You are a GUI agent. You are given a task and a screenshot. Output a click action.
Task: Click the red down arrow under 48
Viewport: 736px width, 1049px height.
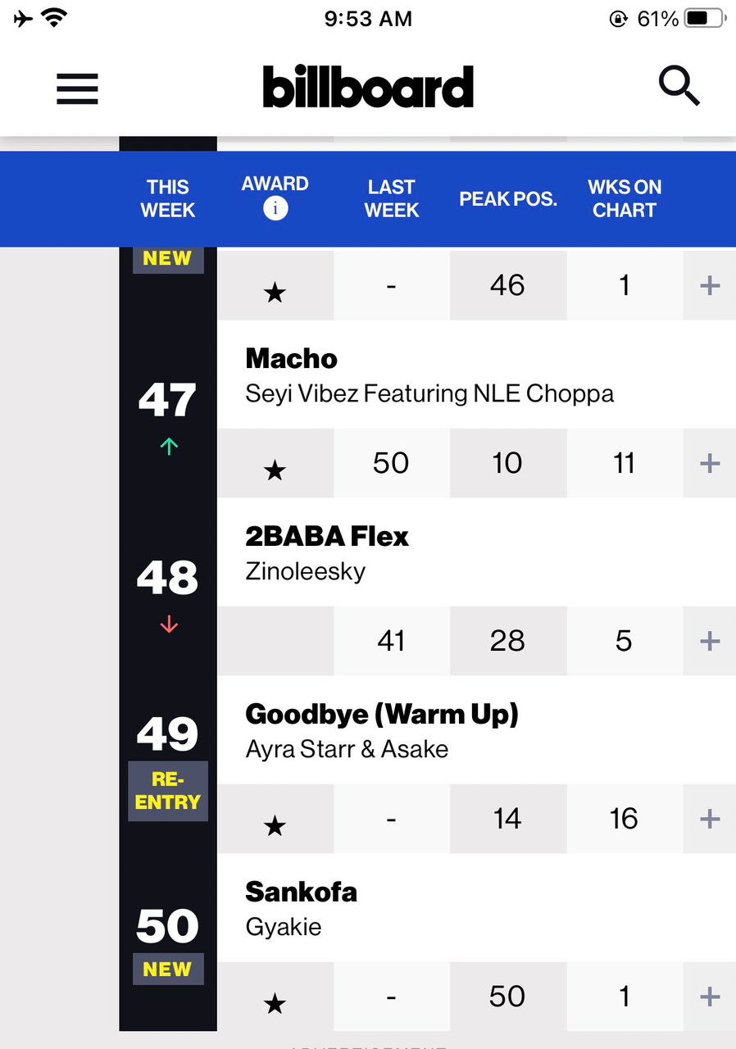click(169, 624)
